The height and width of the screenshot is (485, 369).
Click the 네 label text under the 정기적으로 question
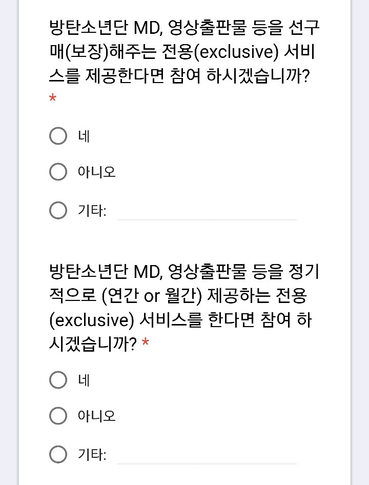[84, 380]
